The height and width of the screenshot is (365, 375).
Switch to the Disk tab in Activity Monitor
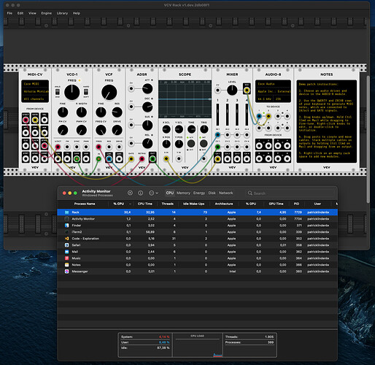212,193
